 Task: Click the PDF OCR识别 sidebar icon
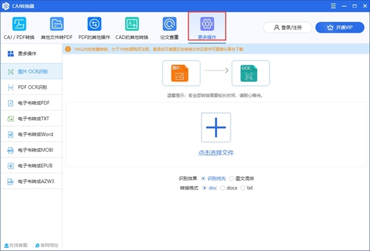[x=10, y=88]
